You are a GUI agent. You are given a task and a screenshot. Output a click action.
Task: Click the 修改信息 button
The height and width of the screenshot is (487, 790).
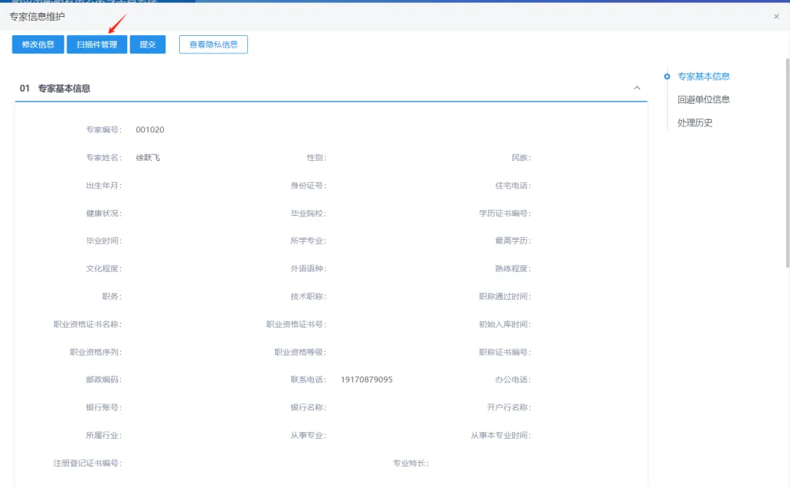pos(38,45)
